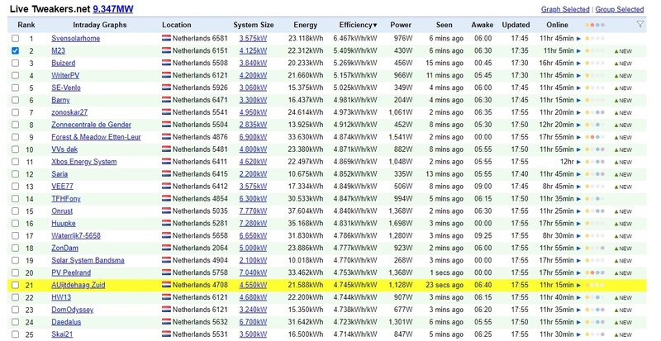Click the play arrow in Skai21 row

pyautogui.click(x=579, y=334)
